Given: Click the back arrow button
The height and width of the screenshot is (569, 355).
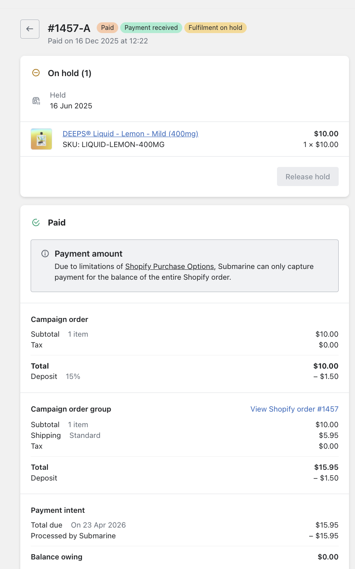Looking at the screenshot, I should tap(30, 29).
